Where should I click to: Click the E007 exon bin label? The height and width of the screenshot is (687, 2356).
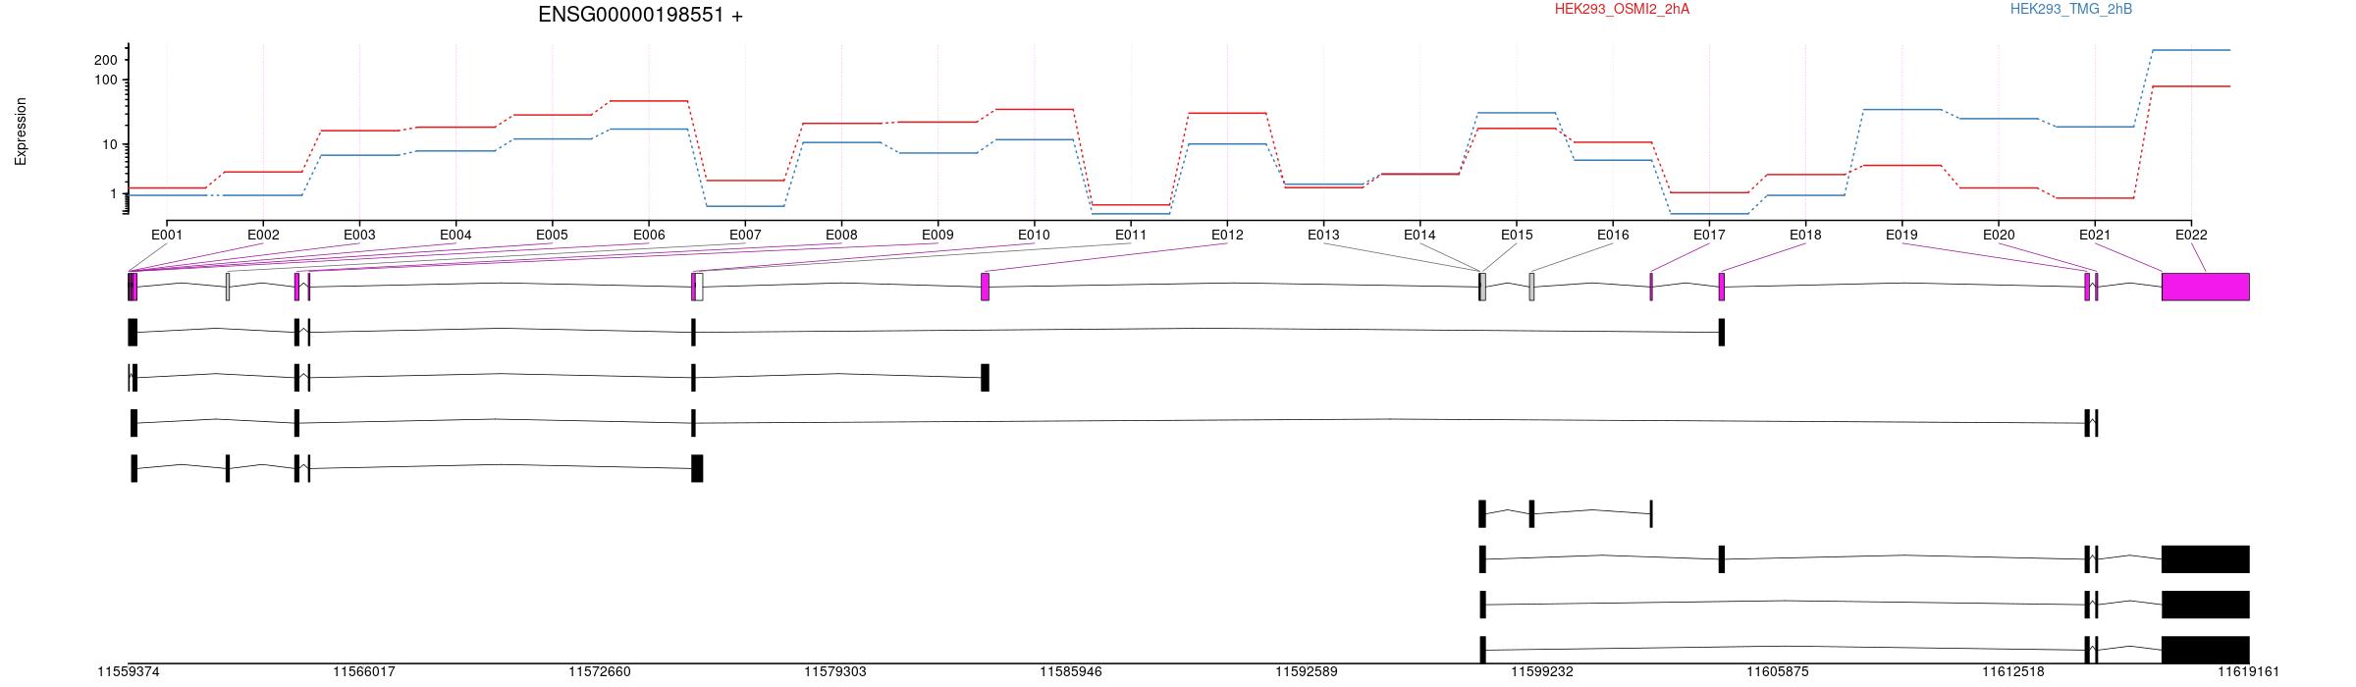(745, 235)
